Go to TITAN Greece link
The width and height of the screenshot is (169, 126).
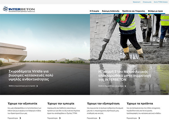(161, 2)
